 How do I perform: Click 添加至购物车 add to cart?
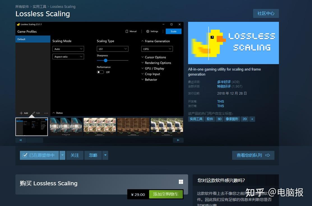pyautogui.click(x=166, y=194)
